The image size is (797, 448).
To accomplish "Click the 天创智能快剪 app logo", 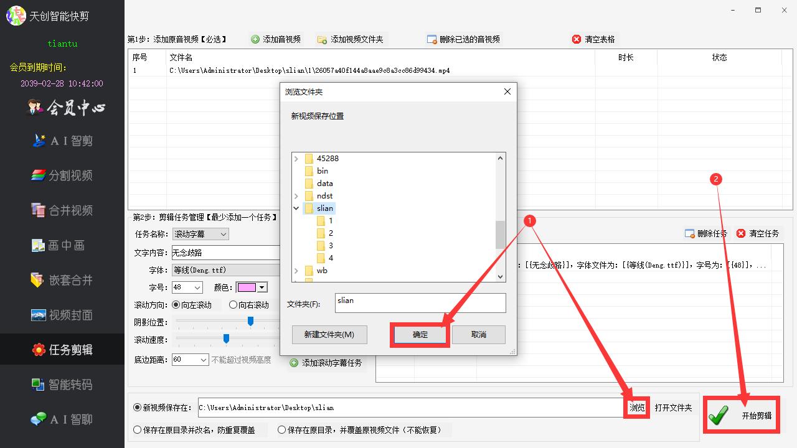I will [16, 16].
